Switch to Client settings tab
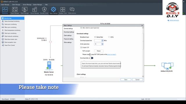Viewport: 186px width, 104px height. click(68, 36)
